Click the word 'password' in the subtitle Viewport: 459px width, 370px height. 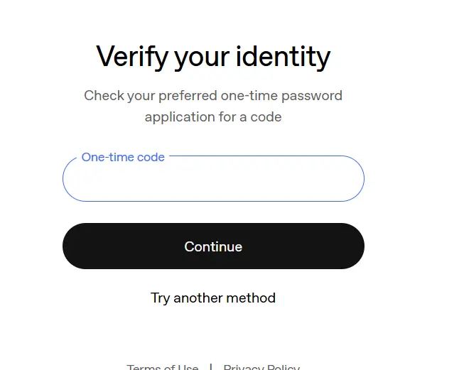(x=312, y=96)
